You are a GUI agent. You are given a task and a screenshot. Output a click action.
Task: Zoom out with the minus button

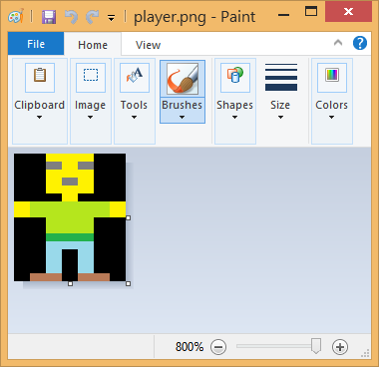(218, 347)
